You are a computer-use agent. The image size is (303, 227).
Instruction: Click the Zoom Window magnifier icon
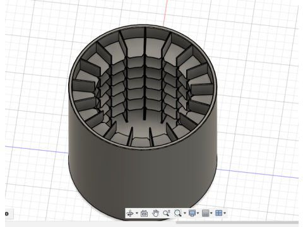click(178, 213)
